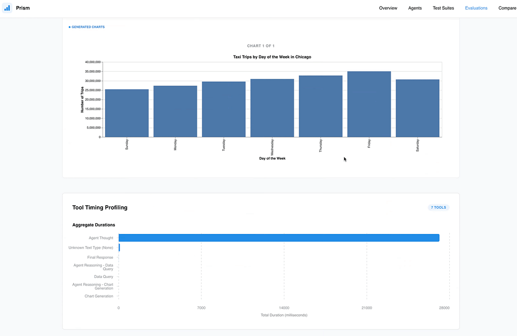Switch to Test Suites tab

pyautogui.click(x=443, y=8)
